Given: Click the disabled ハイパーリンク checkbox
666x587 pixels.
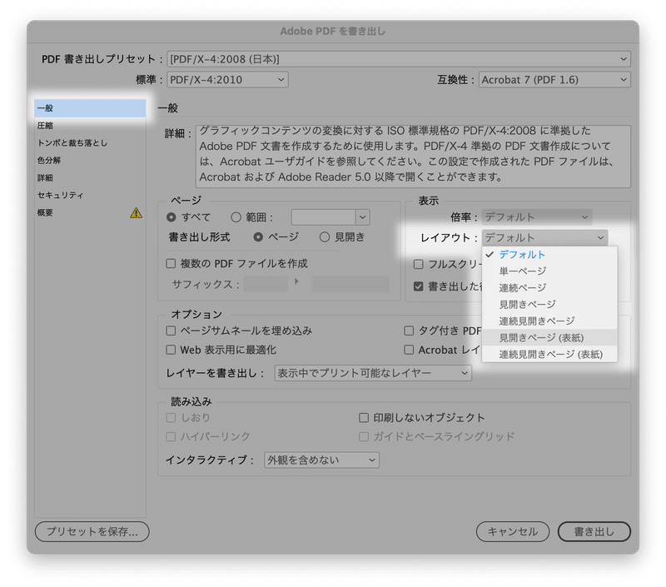Looking at the screenshot, I should [171, 436].
